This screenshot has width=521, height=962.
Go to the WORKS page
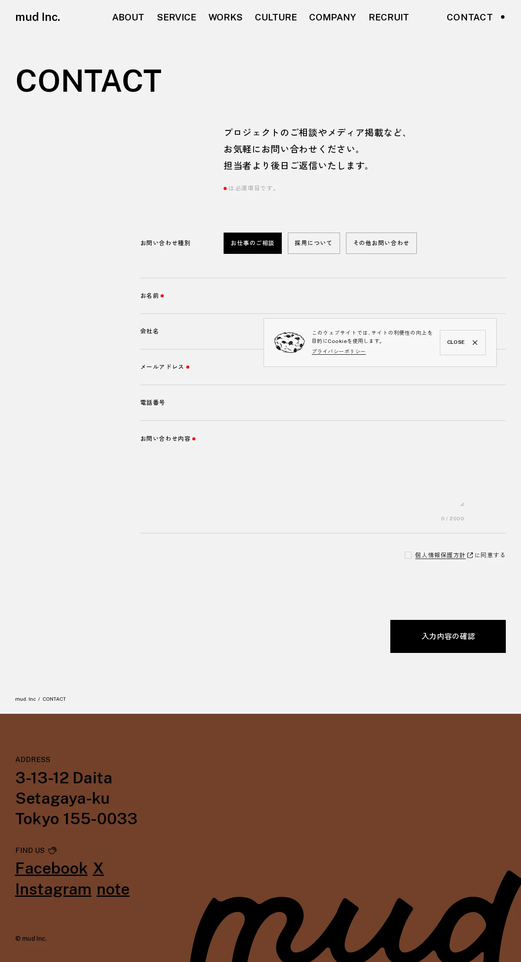click(x=225, y=17)
